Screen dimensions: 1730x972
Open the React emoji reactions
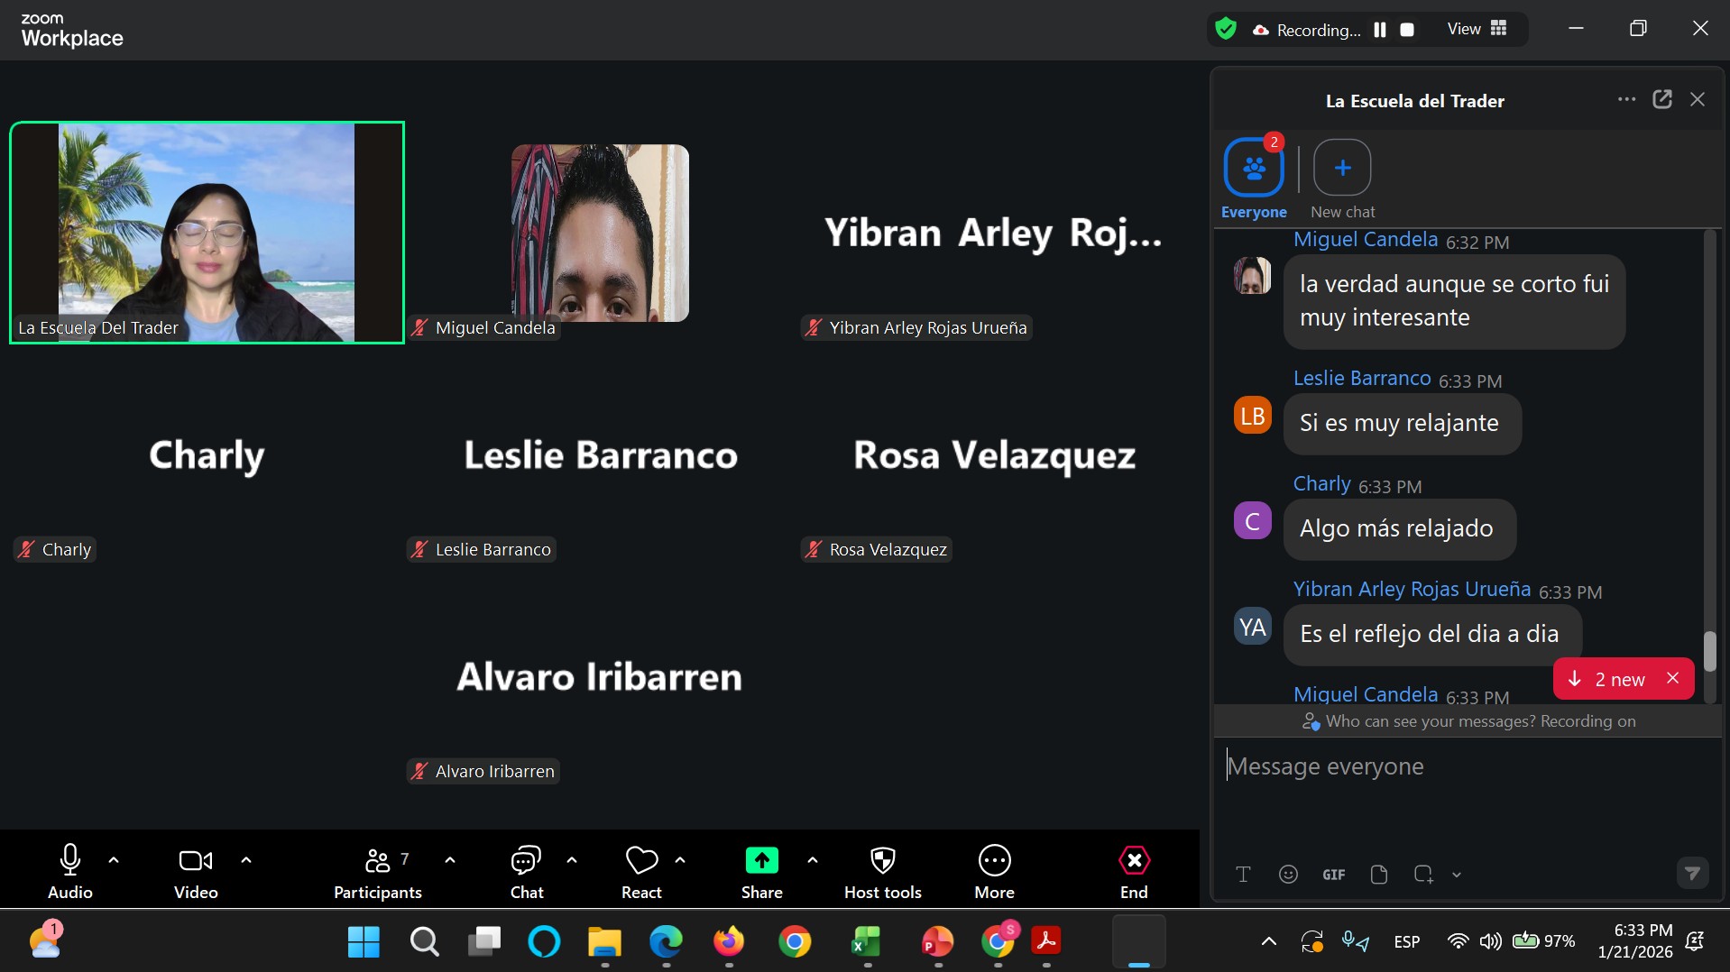[641, 862]
